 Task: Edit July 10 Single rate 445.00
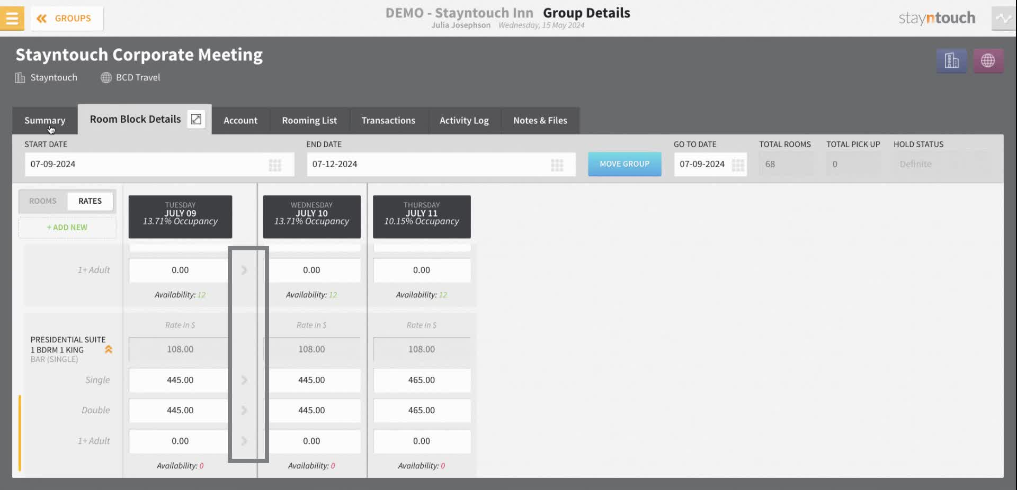(311, 380)
